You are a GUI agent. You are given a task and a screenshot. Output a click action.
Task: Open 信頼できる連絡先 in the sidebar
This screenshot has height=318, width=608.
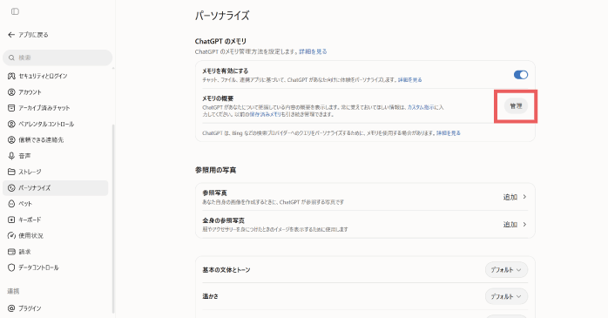56,140
